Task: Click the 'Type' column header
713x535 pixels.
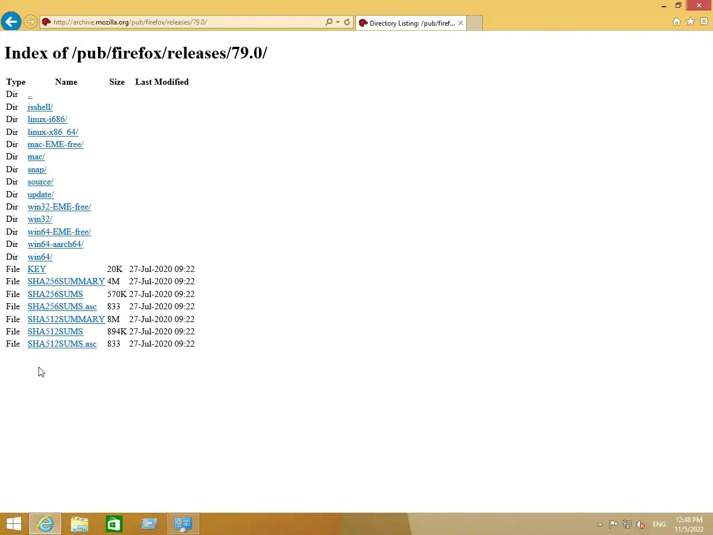Action: [x=16, y=82]
